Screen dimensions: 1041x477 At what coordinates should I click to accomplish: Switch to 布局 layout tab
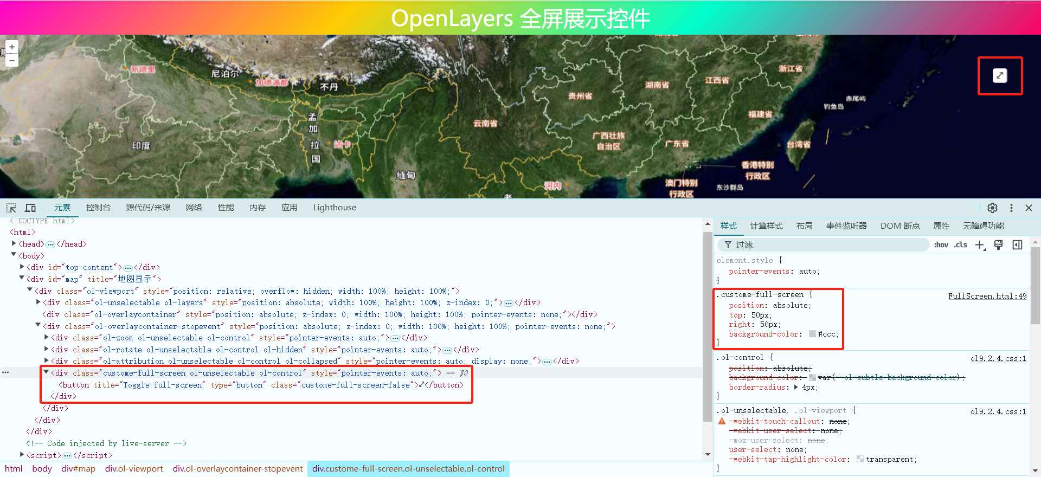point(804,226)
